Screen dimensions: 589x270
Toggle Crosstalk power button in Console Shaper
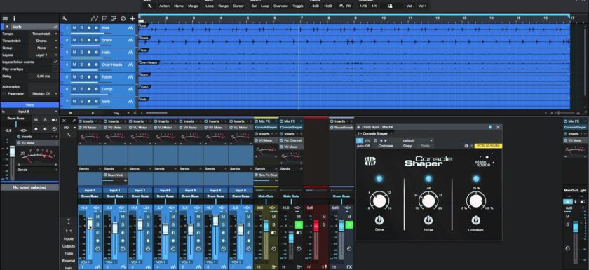tap(475, 220)
